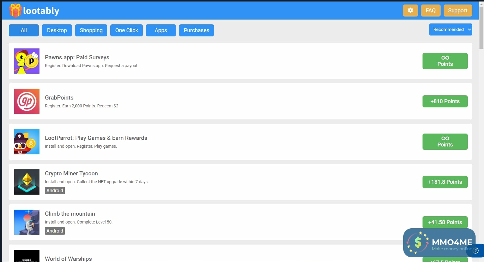The width and height of the screenshot is (484, 262).
Task: Click the help question mark icon
Action: 476,251
